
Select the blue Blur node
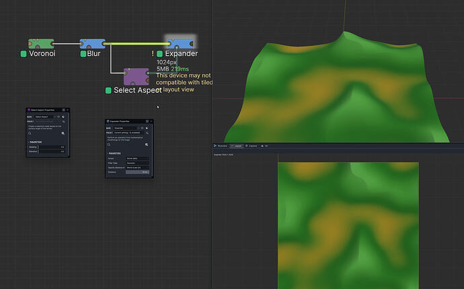(x=92, y=44)
